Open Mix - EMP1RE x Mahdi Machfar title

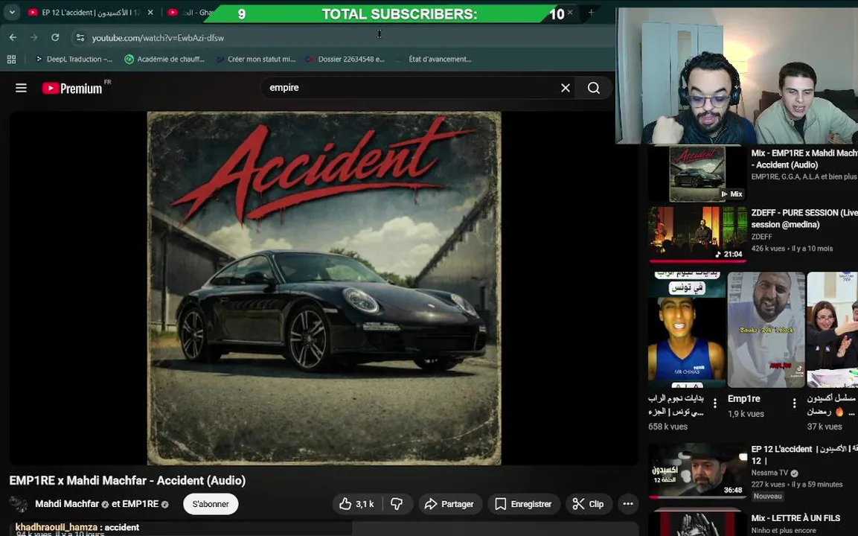[x=804, y=159]
